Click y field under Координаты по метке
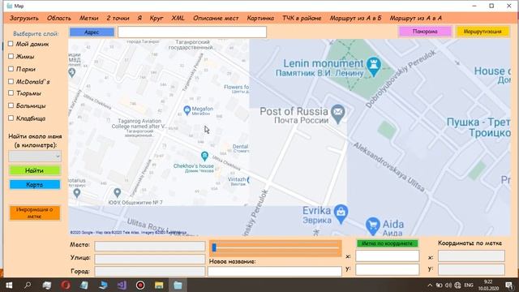519x292 pixels. 471,269
